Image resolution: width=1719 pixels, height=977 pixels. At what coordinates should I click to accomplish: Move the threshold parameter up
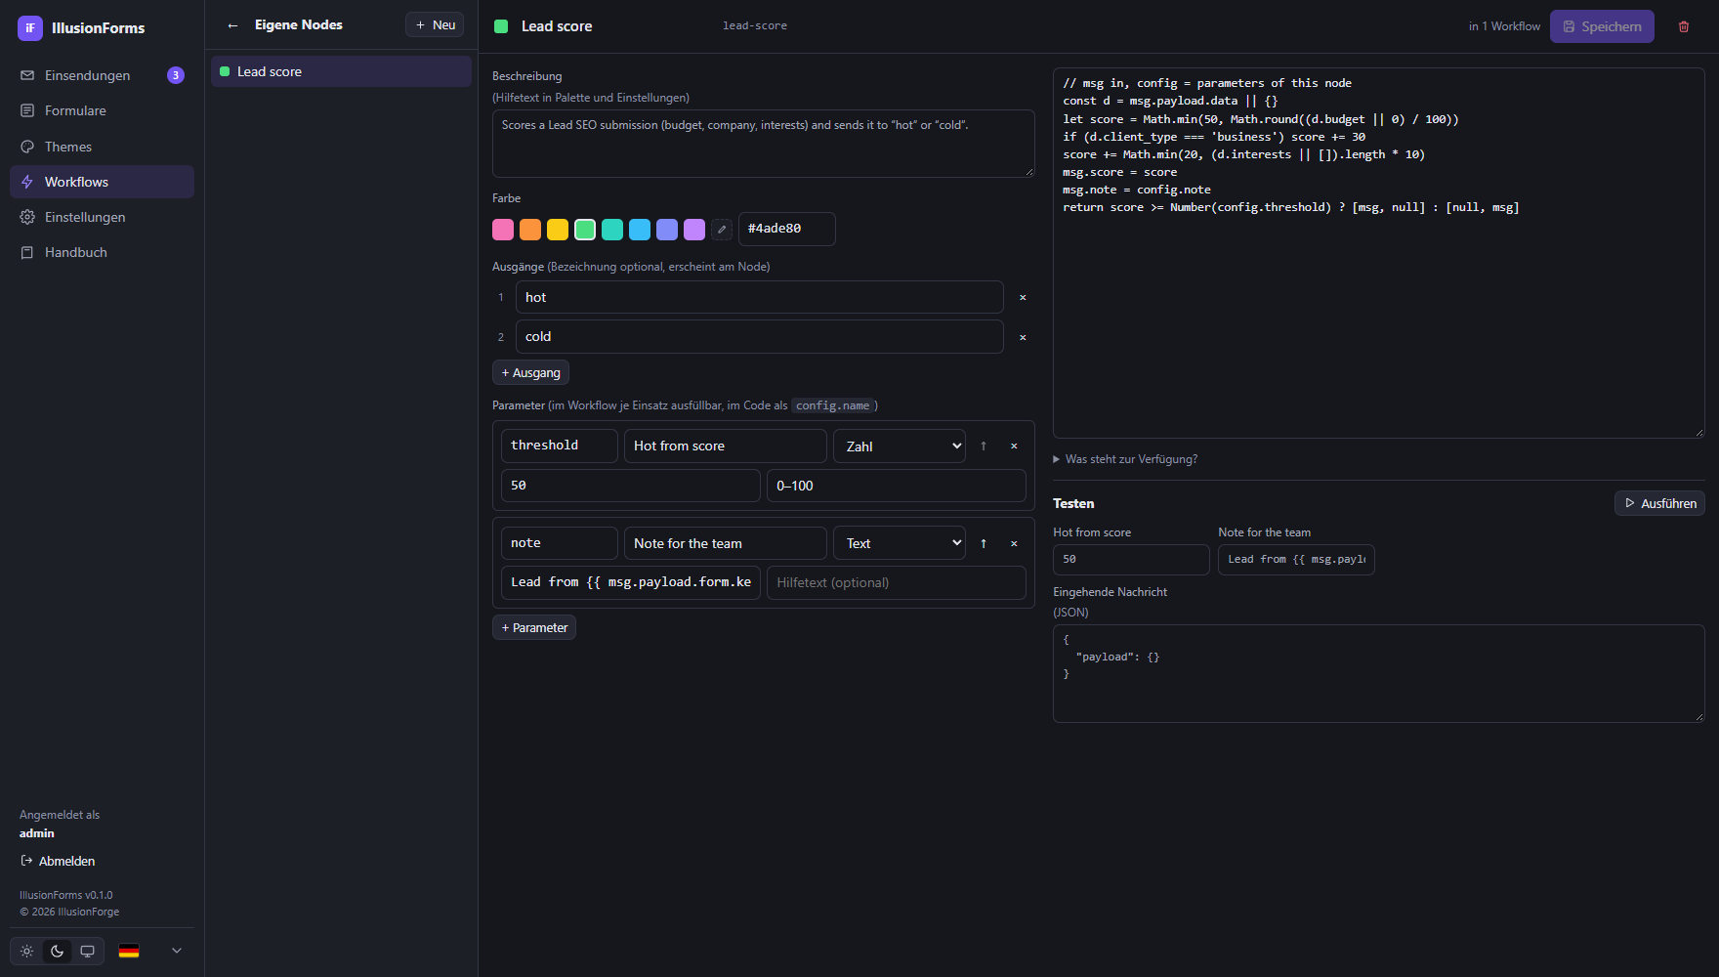[984, 446]
